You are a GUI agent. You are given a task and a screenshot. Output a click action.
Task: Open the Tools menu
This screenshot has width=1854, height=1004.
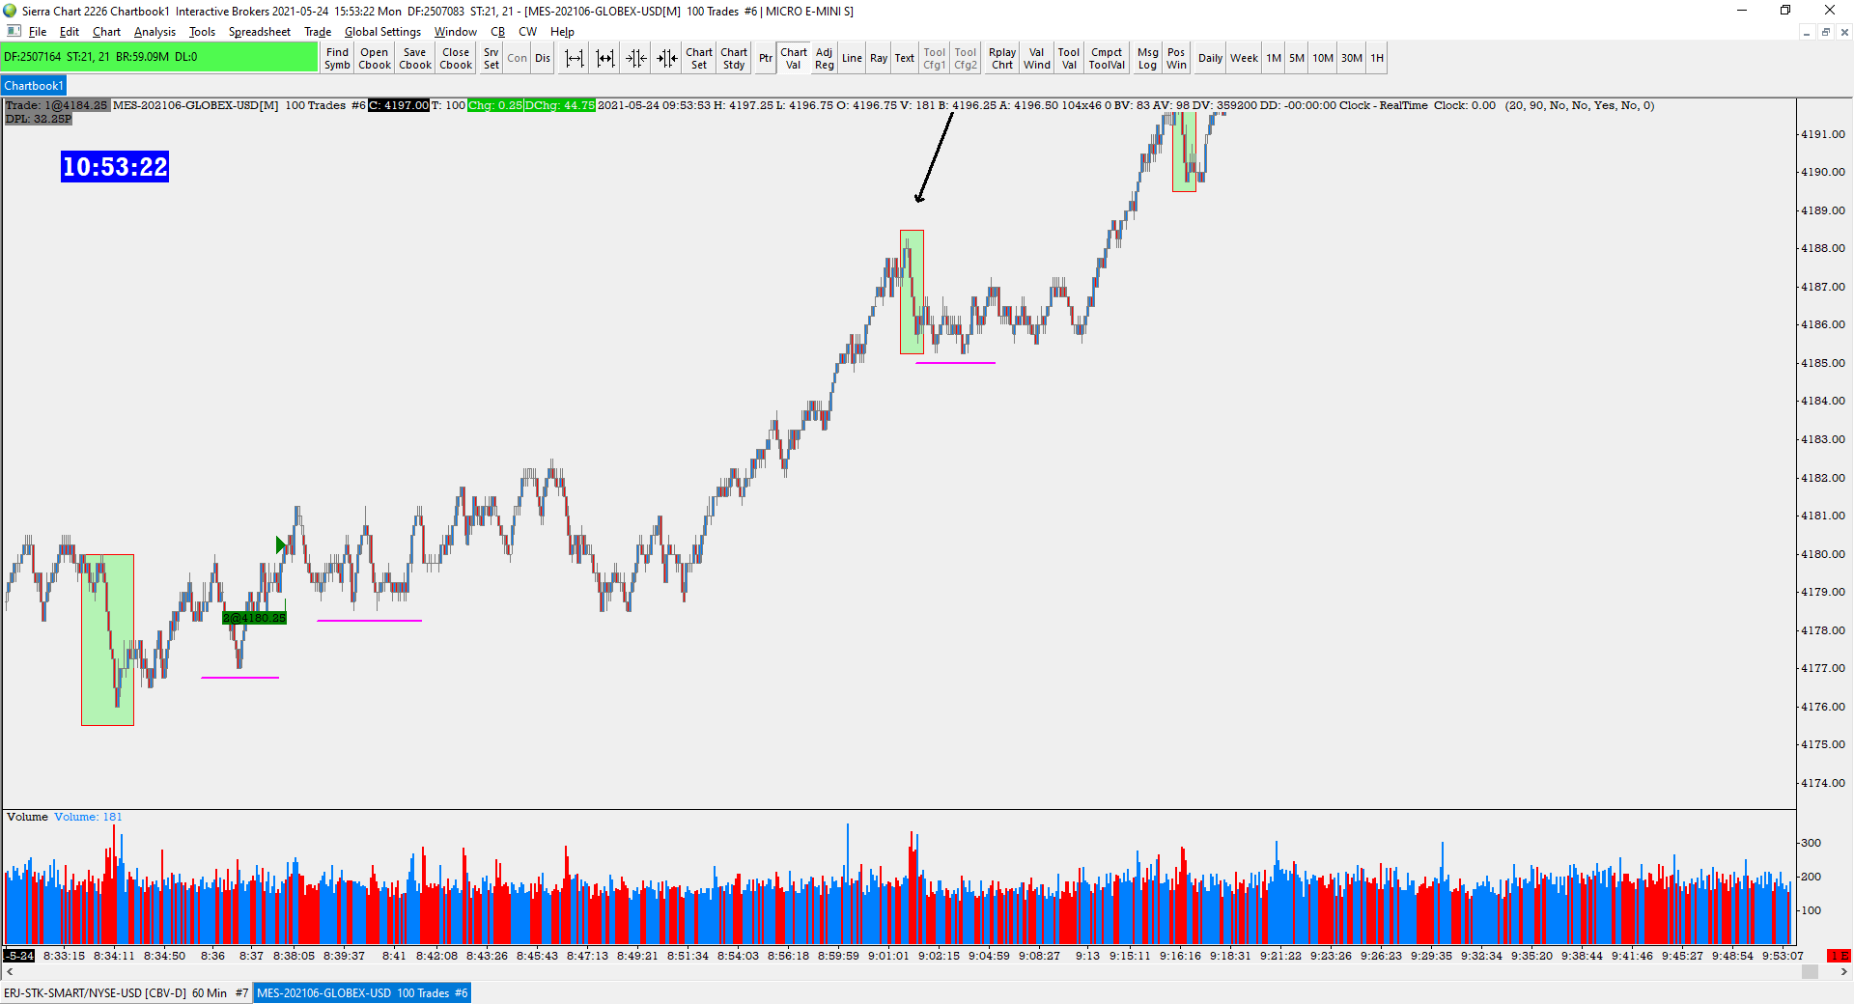pyautogui.click(x=202, y=32)
